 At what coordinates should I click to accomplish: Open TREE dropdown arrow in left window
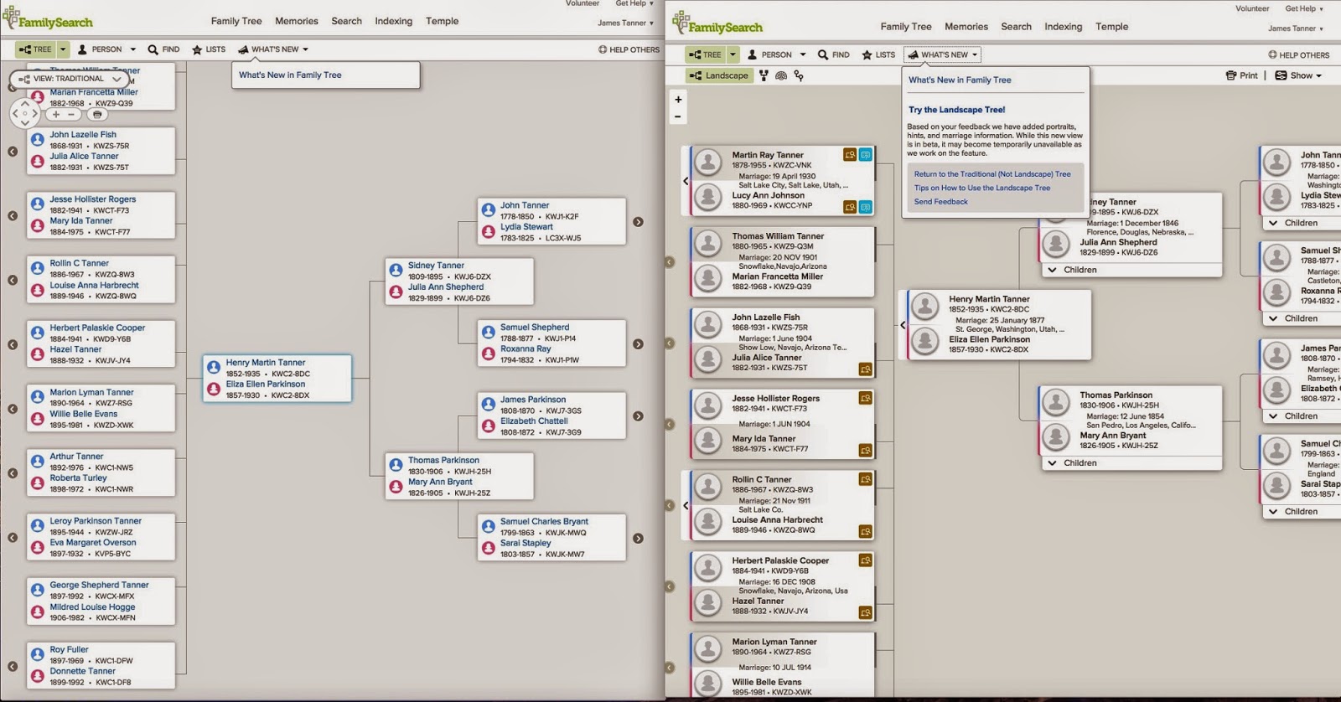(63, 49)
